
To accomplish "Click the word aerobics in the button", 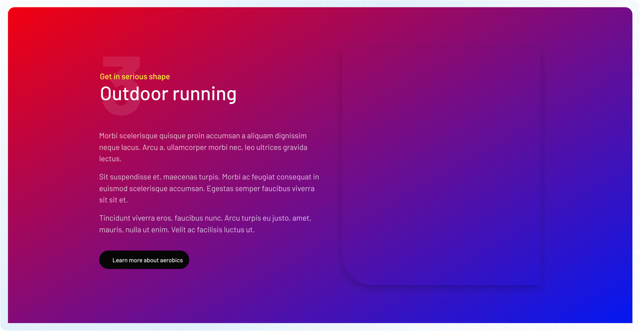I will 171,260.
